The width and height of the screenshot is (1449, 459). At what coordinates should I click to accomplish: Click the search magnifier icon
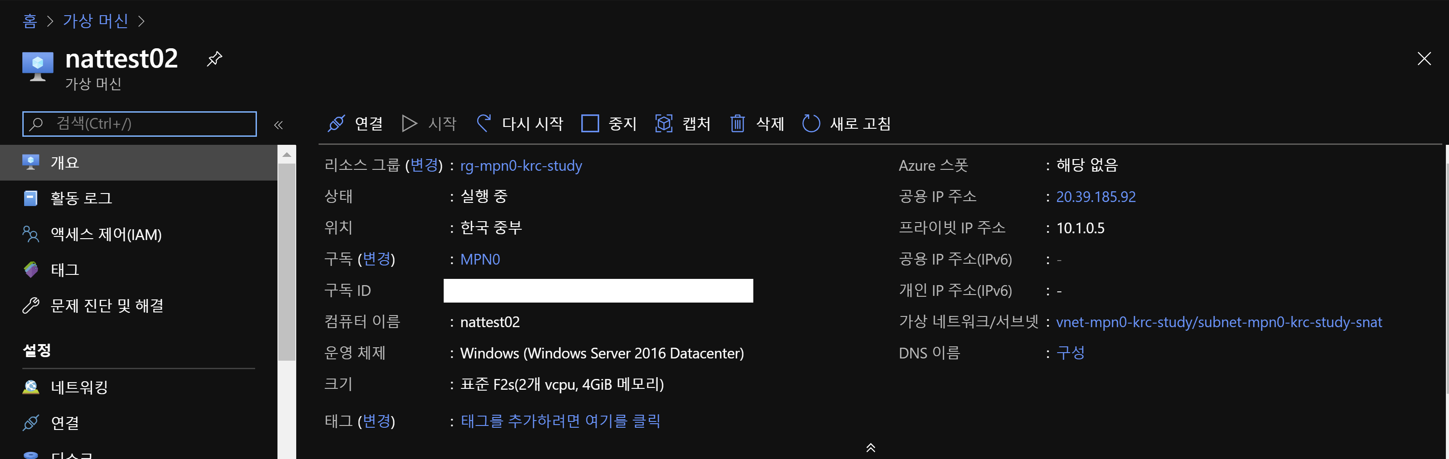click(36, 124)
